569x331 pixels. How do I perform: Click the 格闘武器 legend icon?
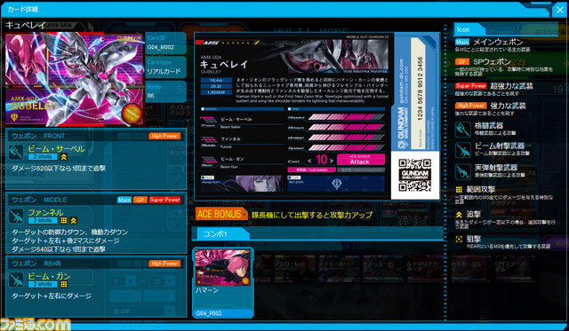[x=463, y=129]
